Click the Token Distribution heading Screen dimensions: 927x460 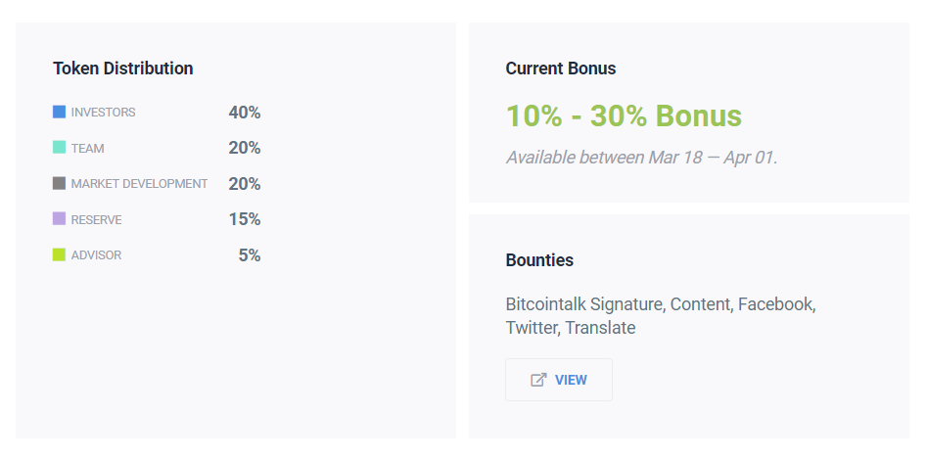123,69
